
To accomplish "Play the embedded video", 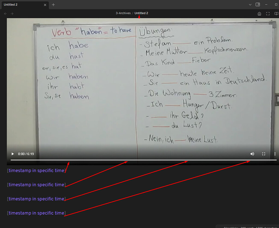I will point(13,154).
